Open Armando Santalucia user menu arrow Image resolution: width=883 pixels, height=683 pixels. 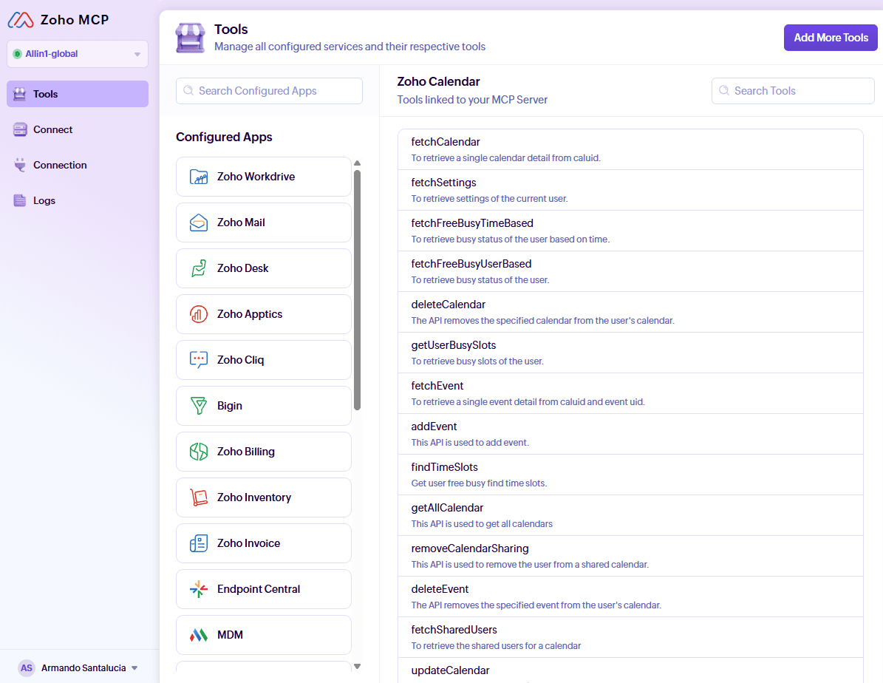tap(134, 668)
